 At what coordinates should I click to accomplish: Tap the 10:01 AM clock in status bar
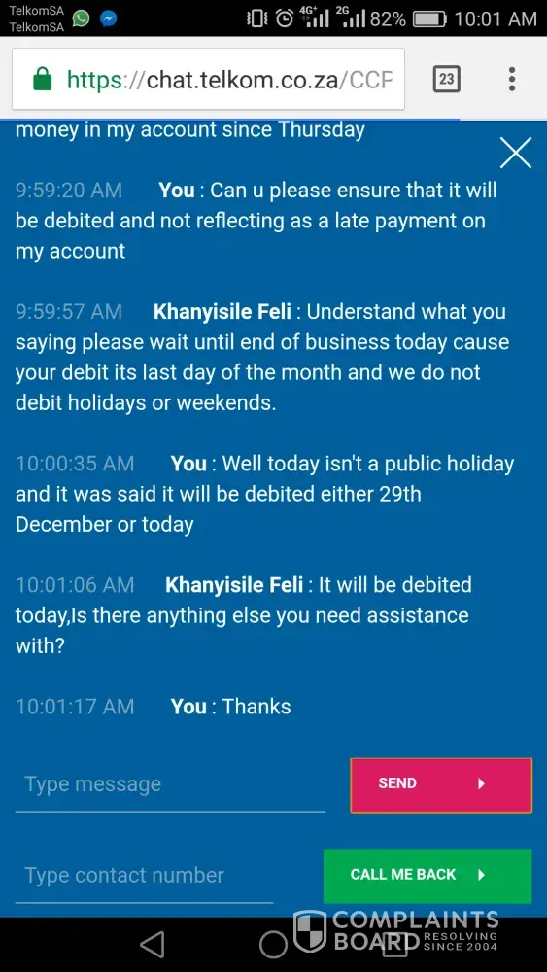click(496, 18)
